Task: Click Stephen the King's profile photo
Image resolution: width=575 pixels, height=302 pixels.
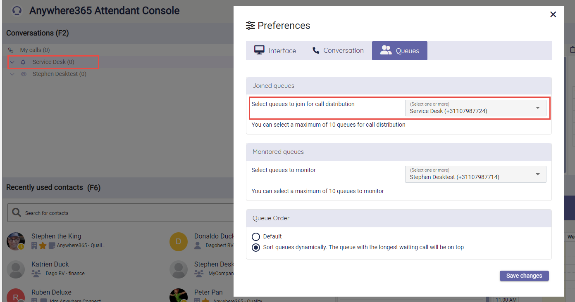Action: click(16, 241)
